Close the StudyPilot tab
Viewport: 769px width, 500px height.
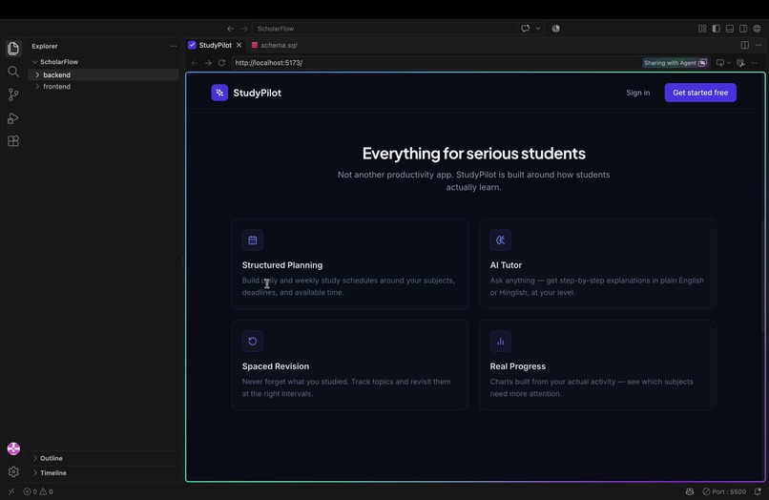[x=239, y=45]
